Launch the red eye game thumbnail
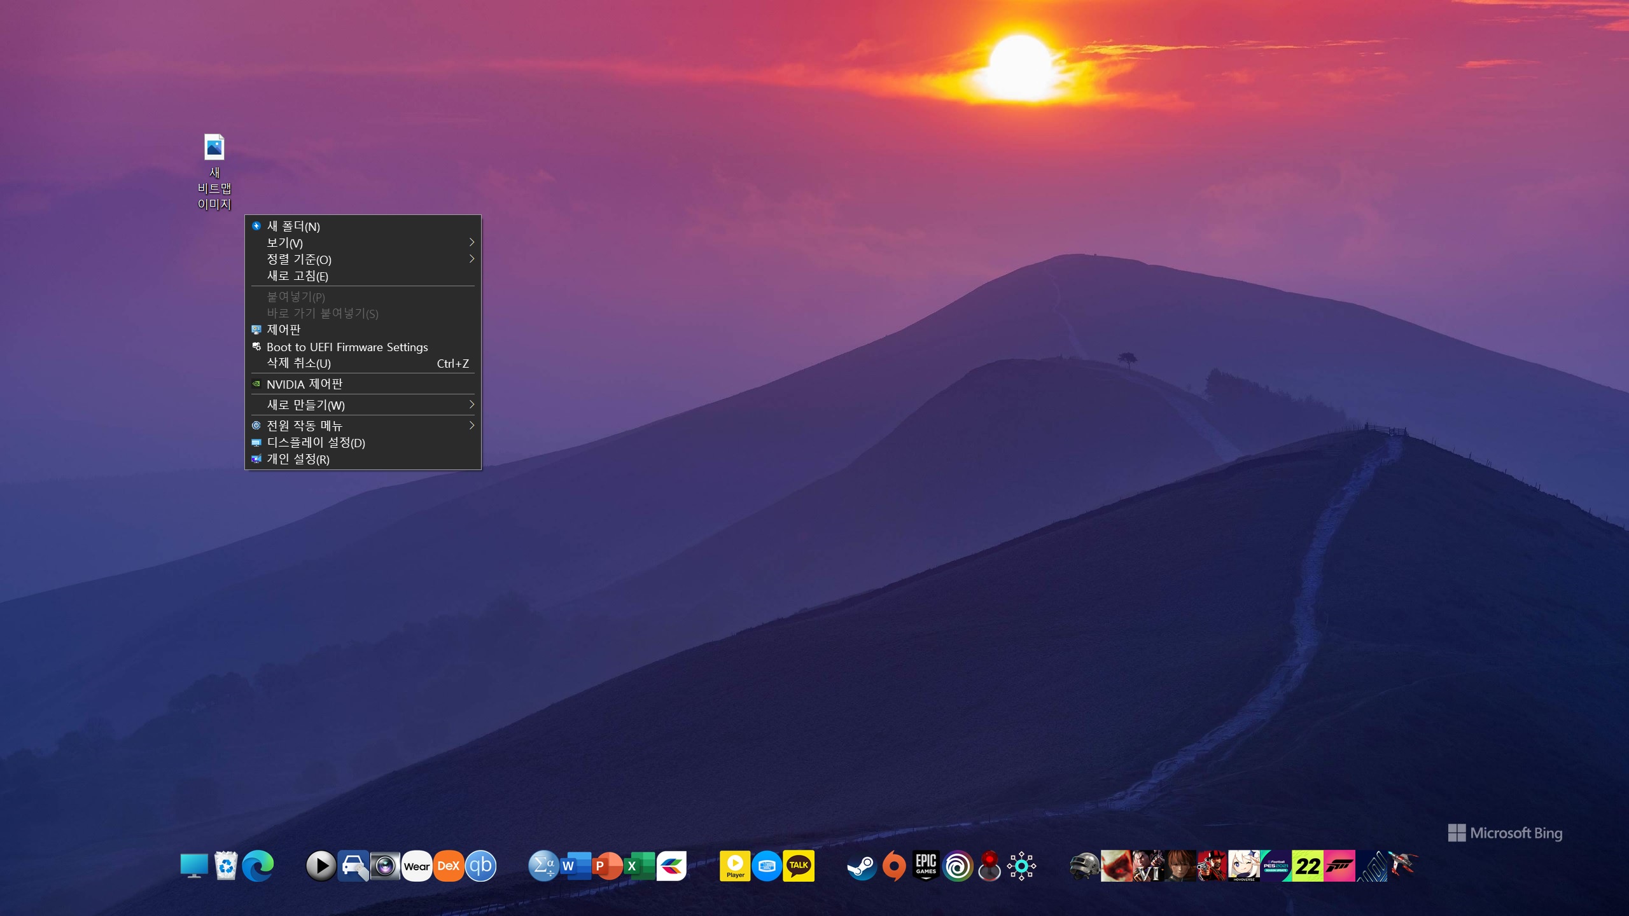1629x916 pixels. (x=1117, y=866)
